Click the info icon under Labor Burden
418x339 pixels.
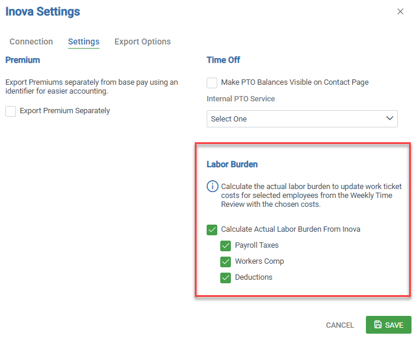point(212,187)
